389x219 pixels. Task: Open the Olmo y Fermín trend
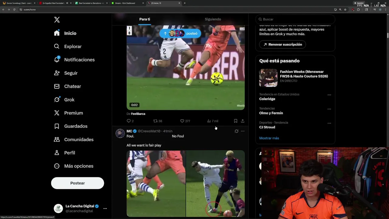pyautogui.click(x=271, y=113)
